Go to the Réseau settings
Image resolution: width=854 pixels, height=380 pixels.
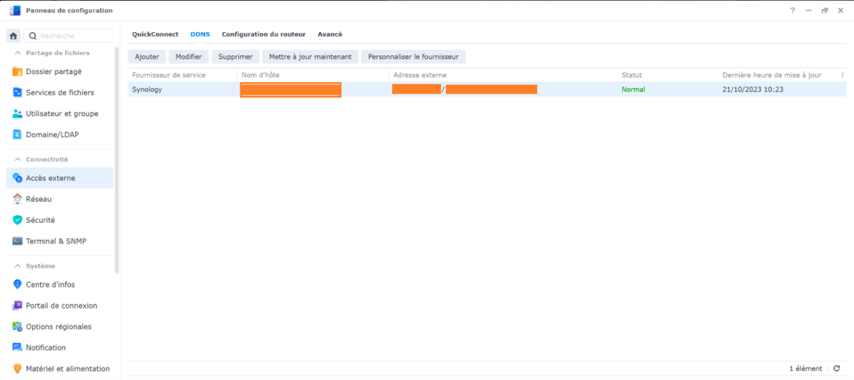pos(39,199)
